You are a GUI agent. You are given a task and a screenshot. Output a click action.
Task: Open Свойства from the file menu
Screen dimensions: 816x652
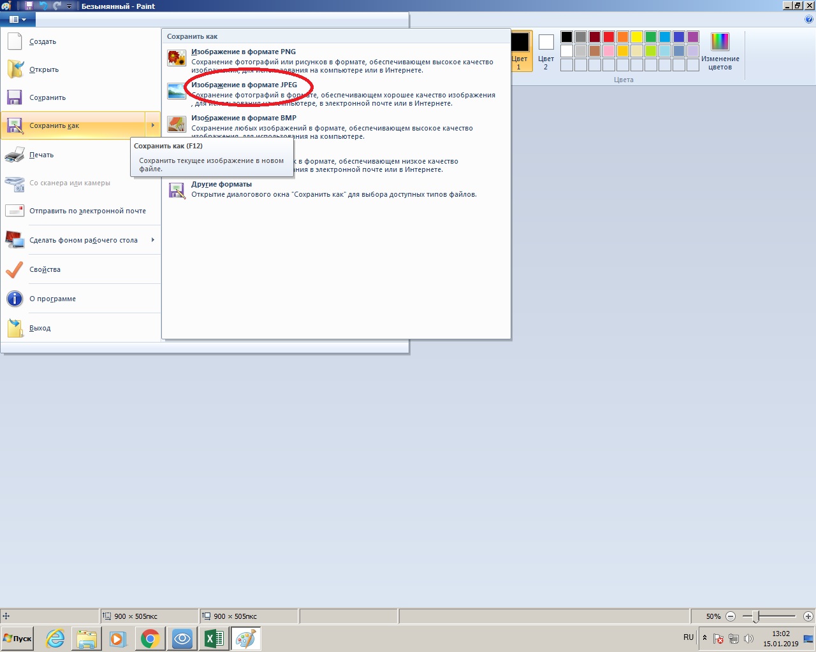pos(80,269)
